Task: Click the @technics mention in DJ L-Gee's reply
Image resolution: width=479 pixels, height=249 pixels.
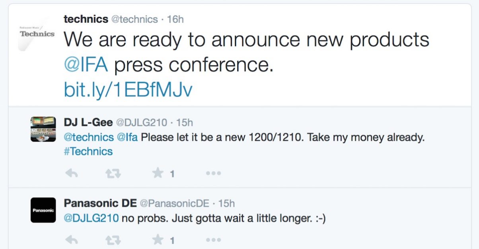Action: point(89,137)
